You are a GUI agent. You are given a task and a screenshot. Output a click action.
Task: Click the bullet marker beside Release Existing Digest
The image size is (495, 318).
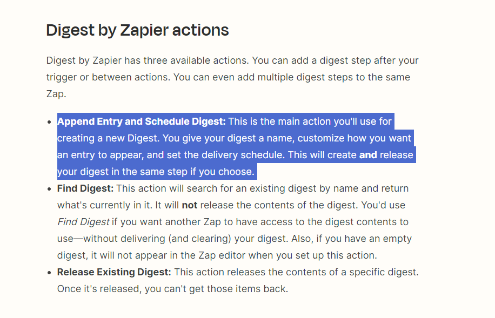point(49,273)
